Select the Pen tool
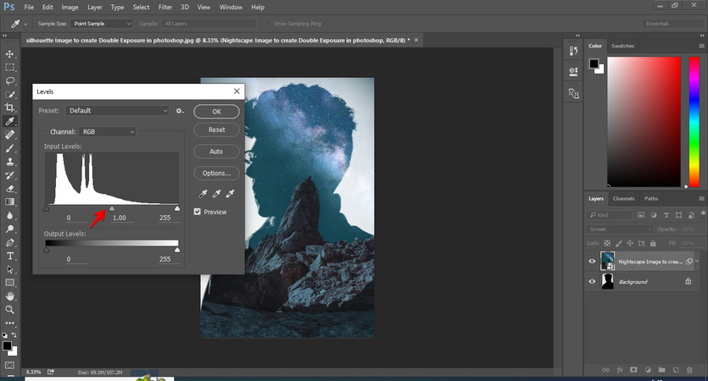 [9, 242]
